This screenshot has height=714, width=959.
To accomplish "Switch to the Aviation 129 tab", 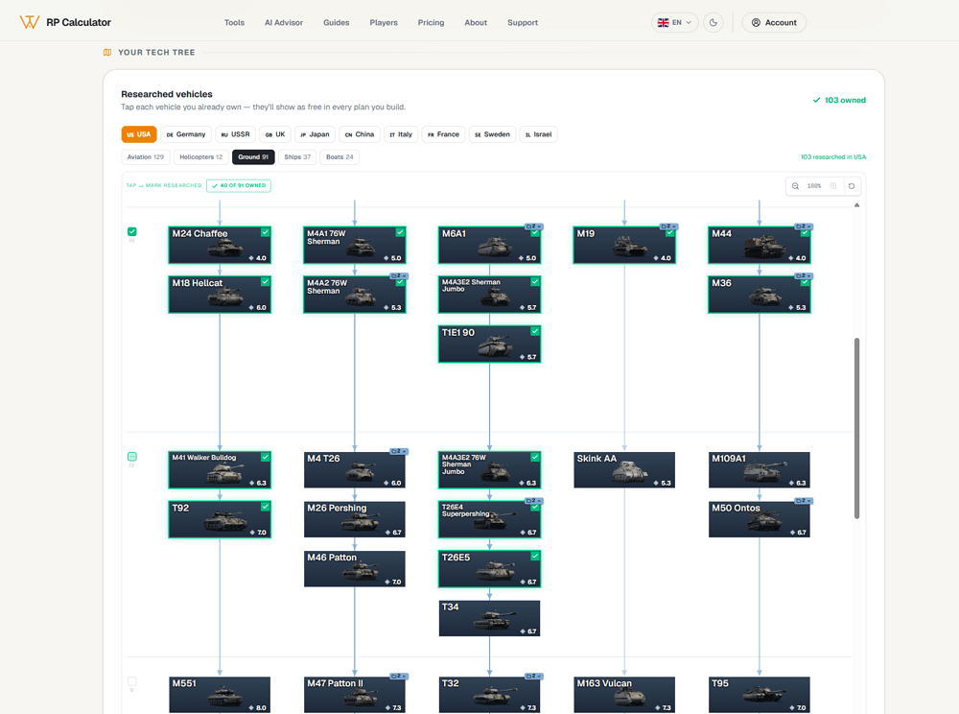I will pyautogui.click(x=146, y=157).
